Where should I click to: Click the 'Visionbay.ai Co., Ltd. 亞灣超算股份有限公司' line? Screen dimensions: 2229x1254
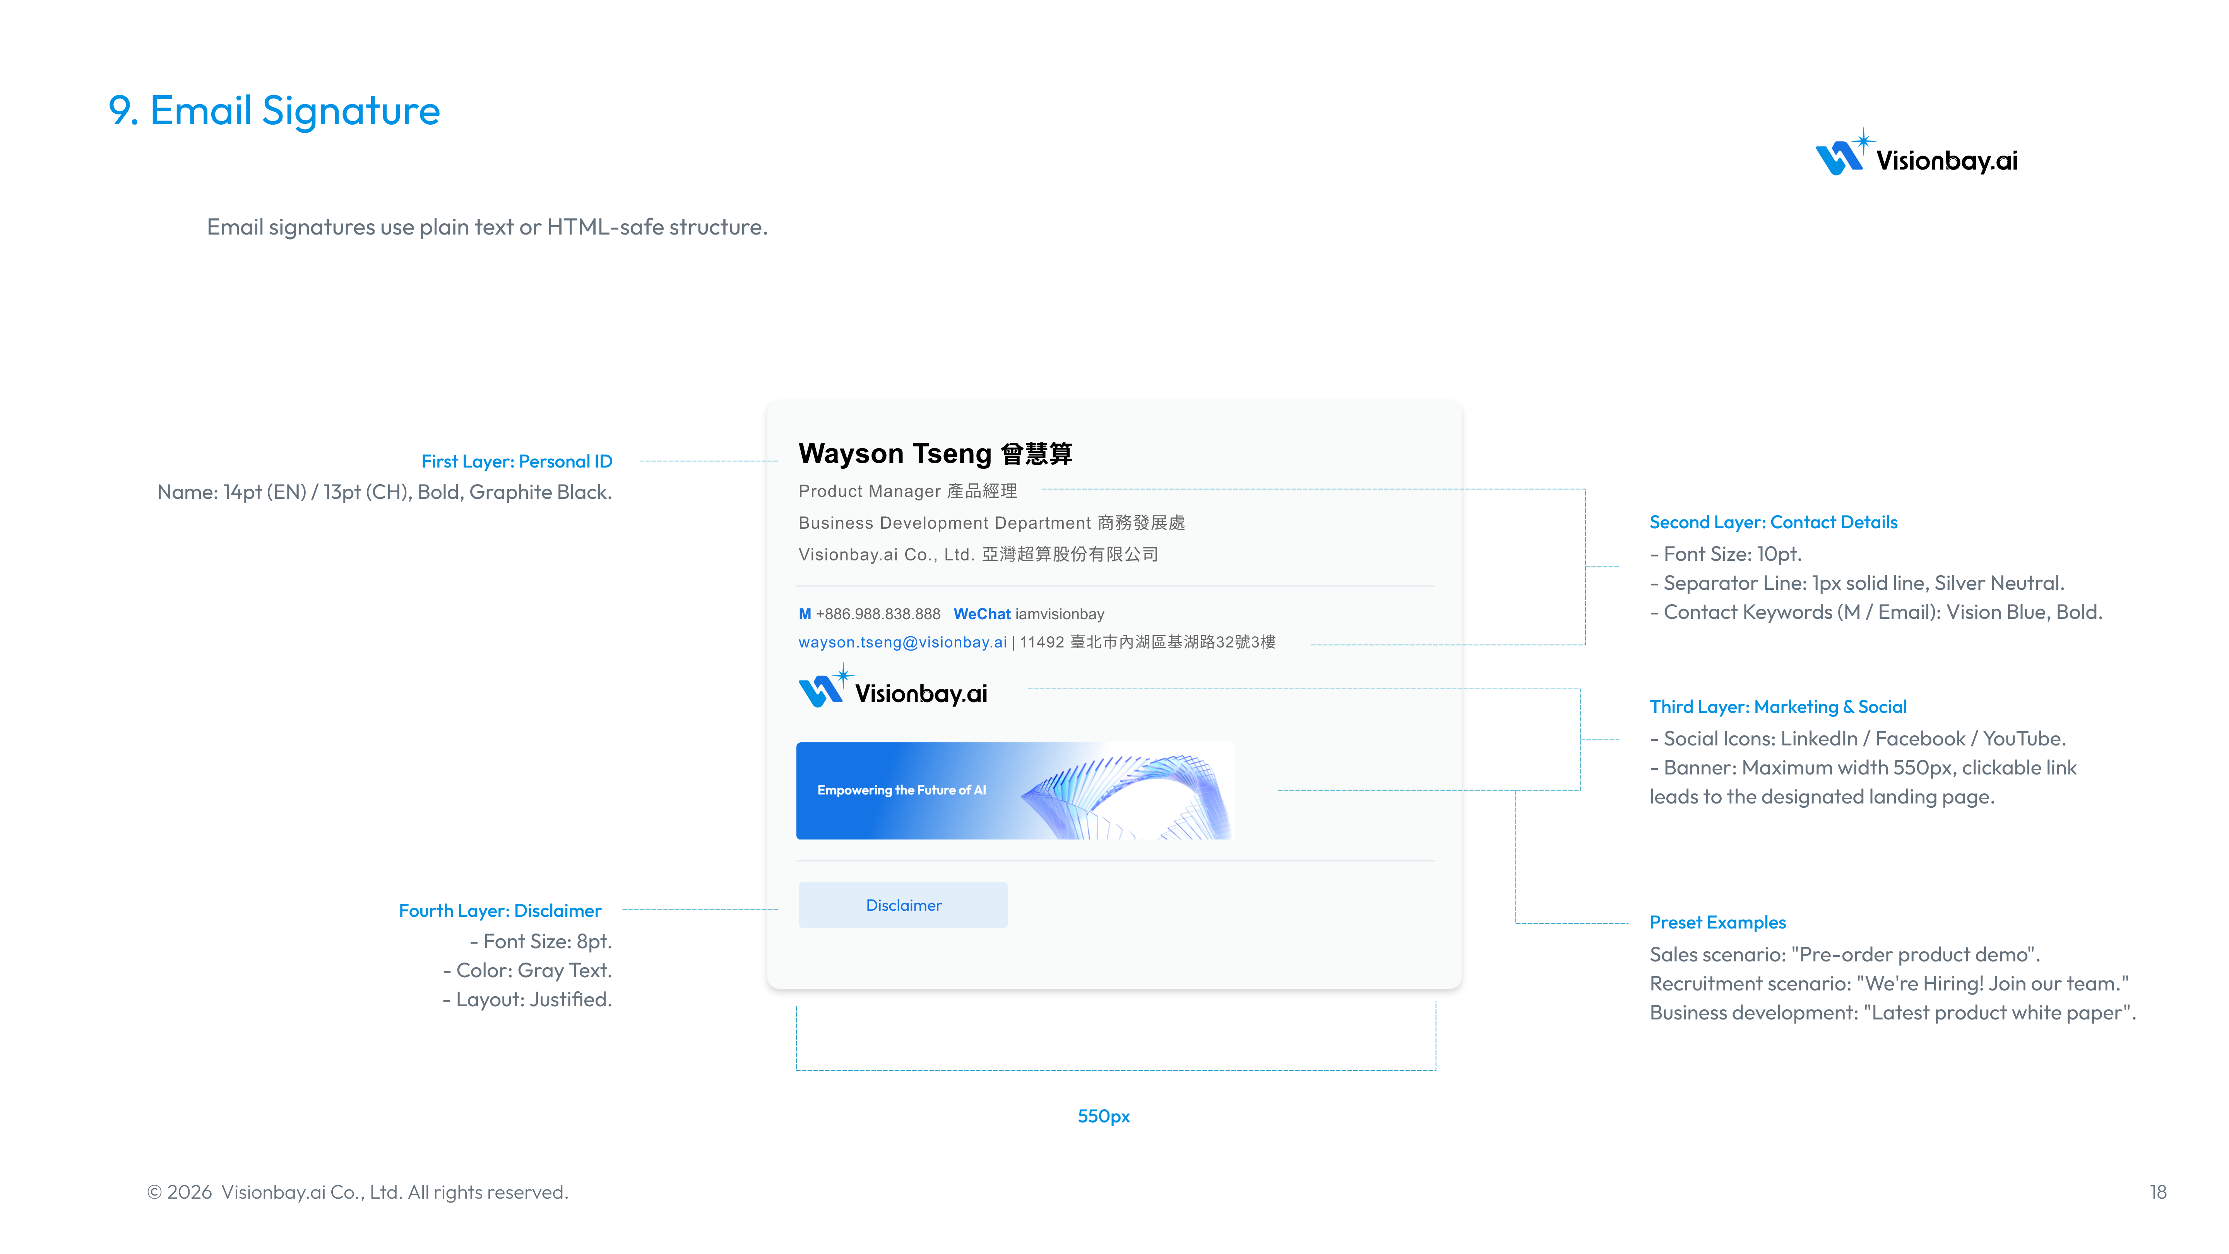[978, 555]
